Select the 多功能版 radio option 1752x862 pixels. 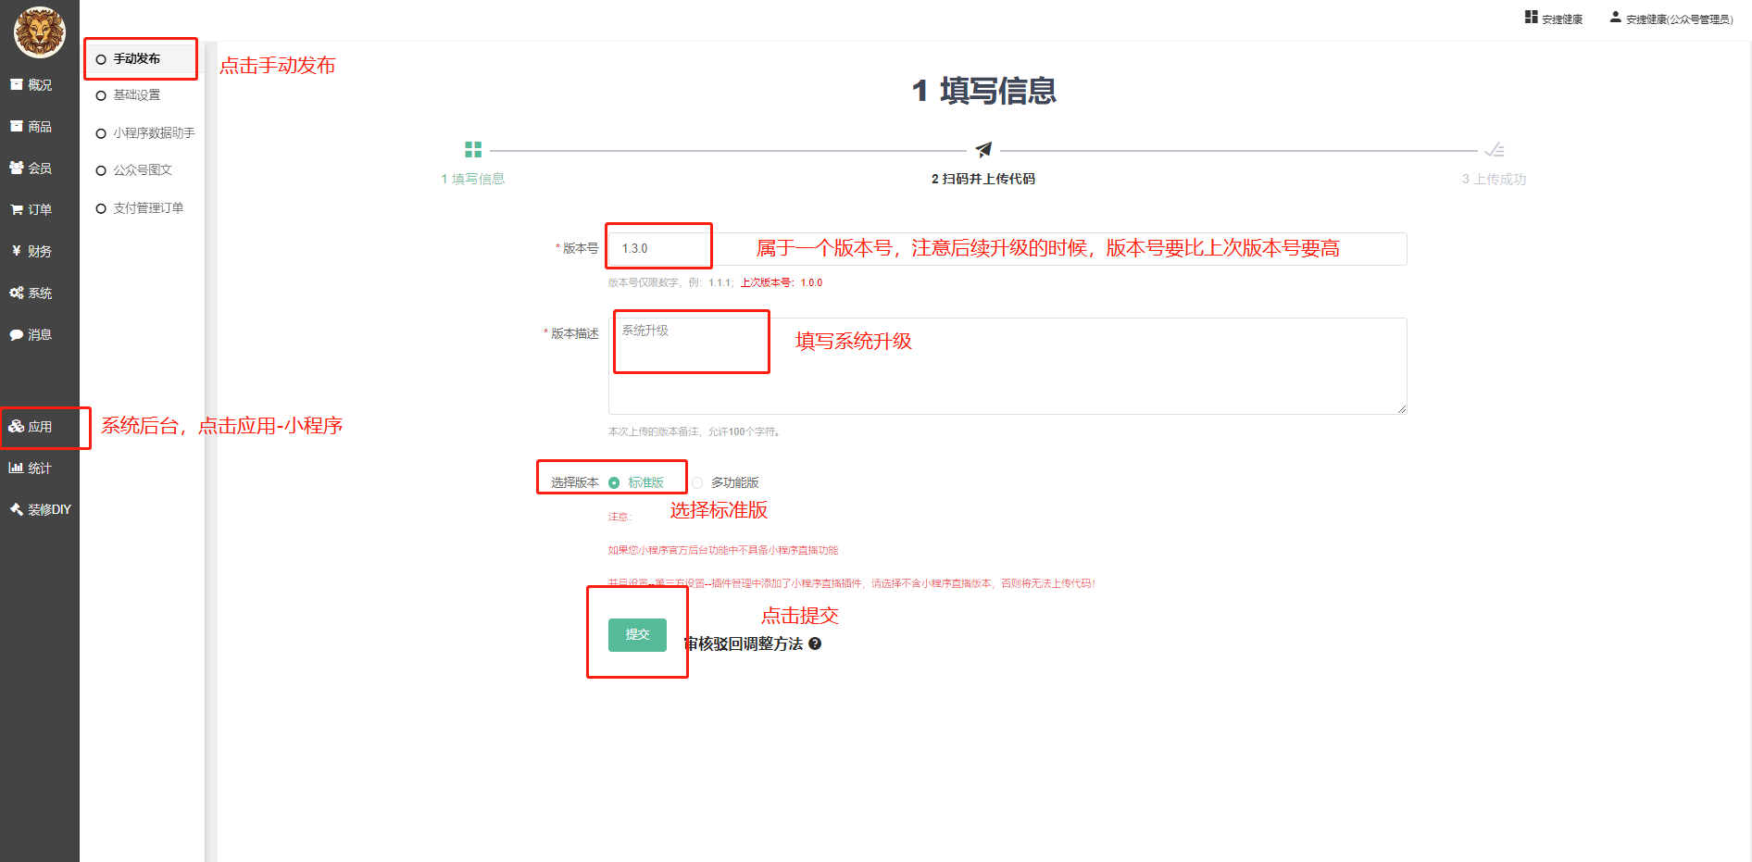697,483
